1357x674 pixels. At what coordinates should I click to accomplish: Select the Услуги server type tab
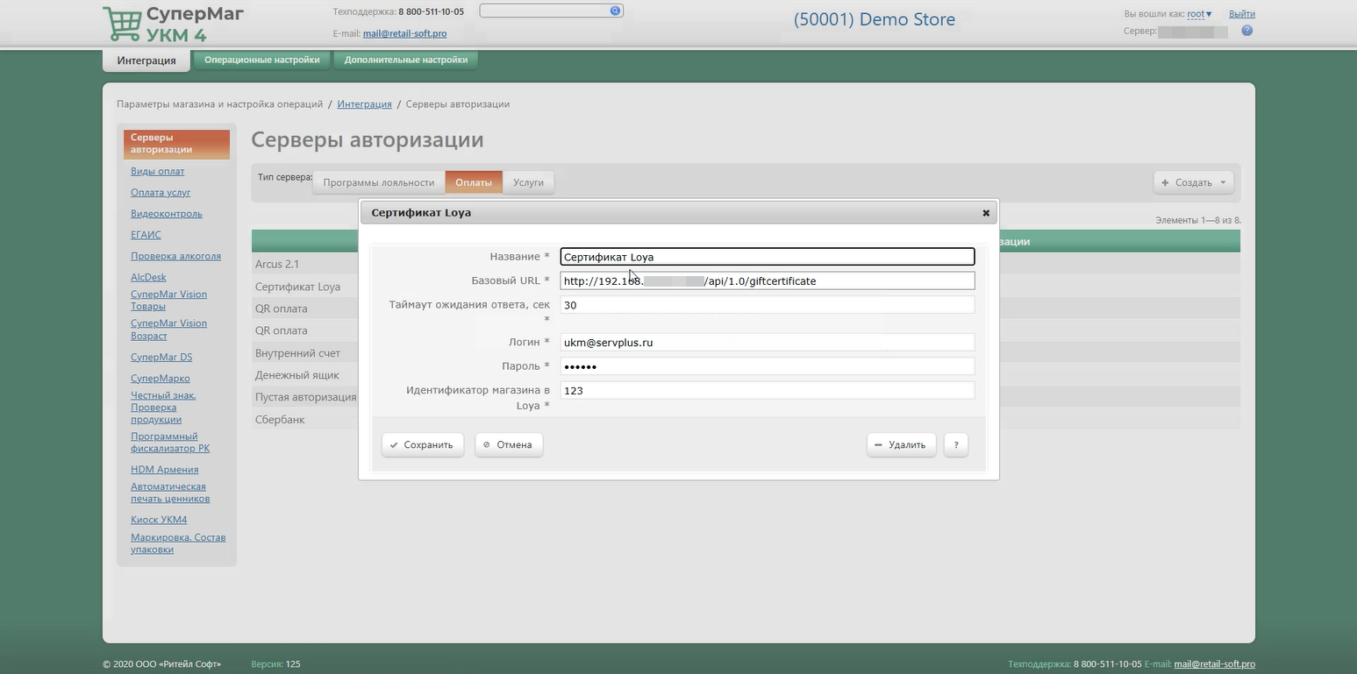528,182
